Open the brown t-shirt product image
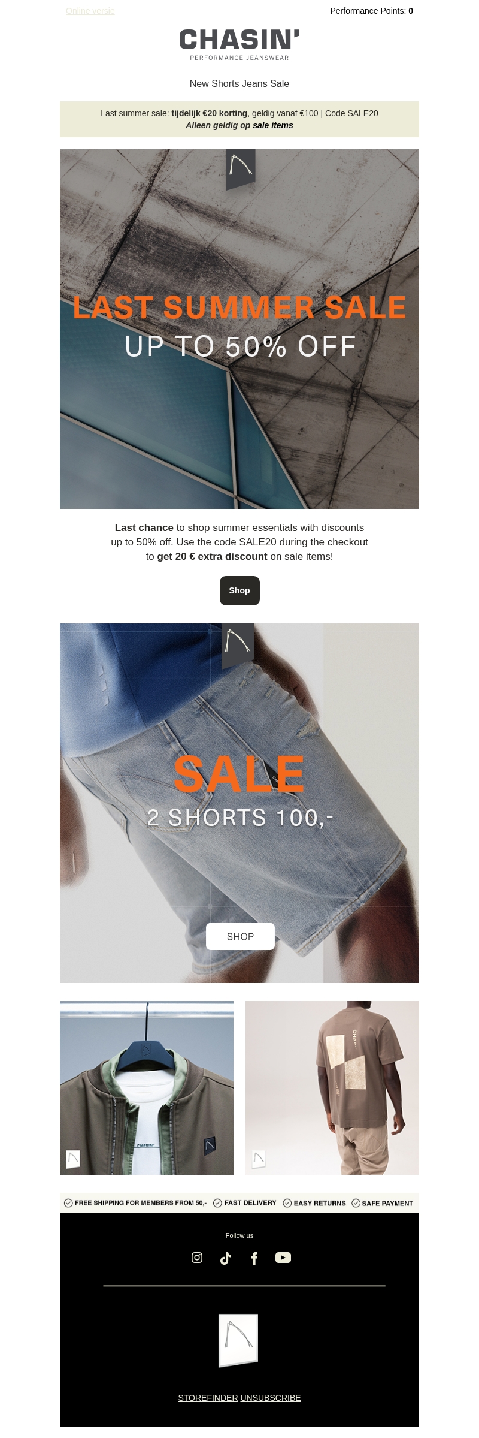This screenshot has height=1438, width=479. 332,1087
